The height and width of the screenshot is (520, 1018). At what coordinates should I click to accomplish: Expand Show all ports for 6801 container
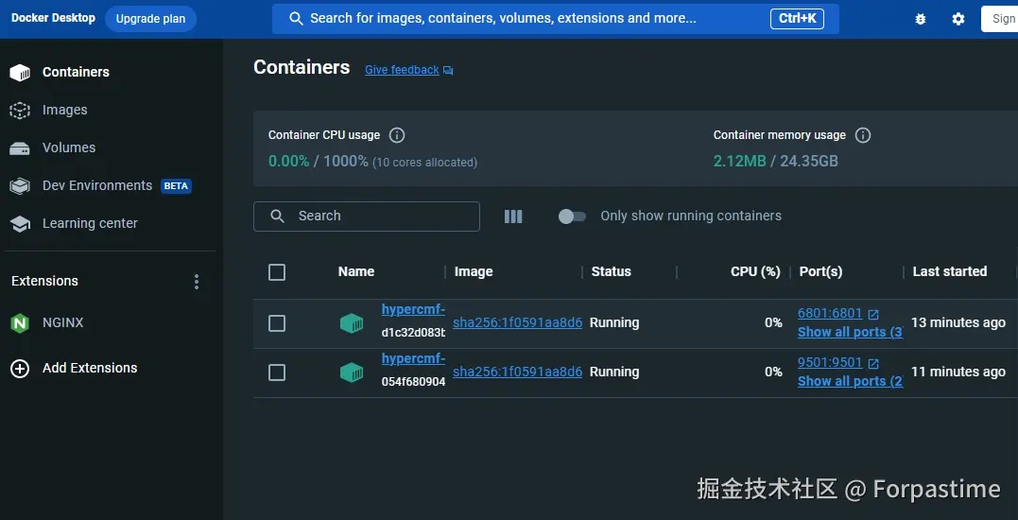[850, 332]
